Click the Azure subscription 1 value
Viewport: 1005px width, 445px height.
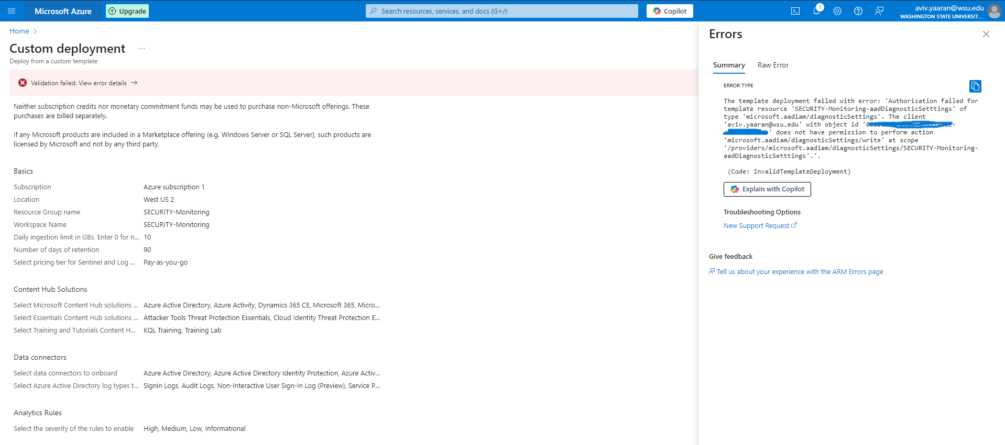pyautogui.click(x=174, y=187)
